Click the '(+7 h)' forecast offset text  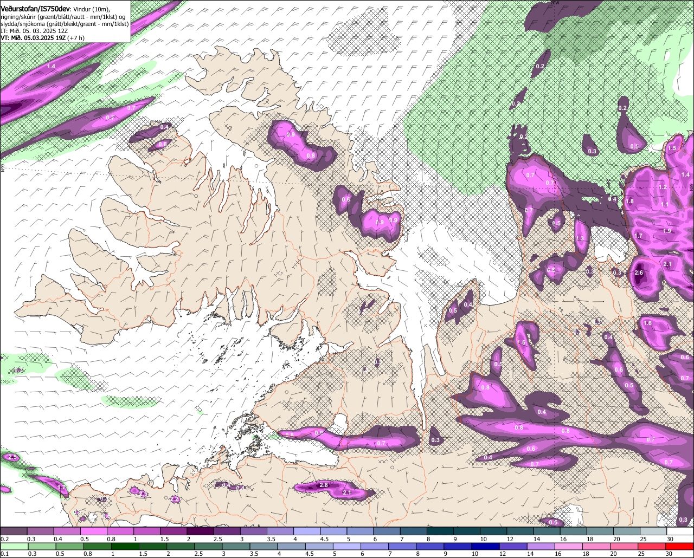[76, 38]
